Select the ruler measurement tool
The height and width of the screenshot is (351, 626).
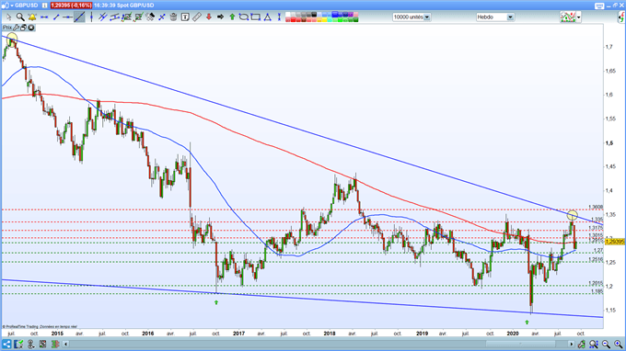[x=197, y=17]
